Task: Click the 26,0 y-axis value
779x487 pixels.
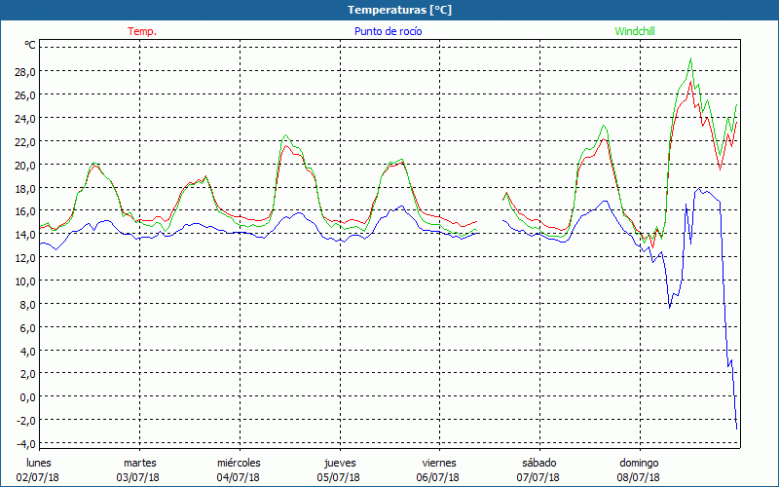Action: [x=25, y=94]
